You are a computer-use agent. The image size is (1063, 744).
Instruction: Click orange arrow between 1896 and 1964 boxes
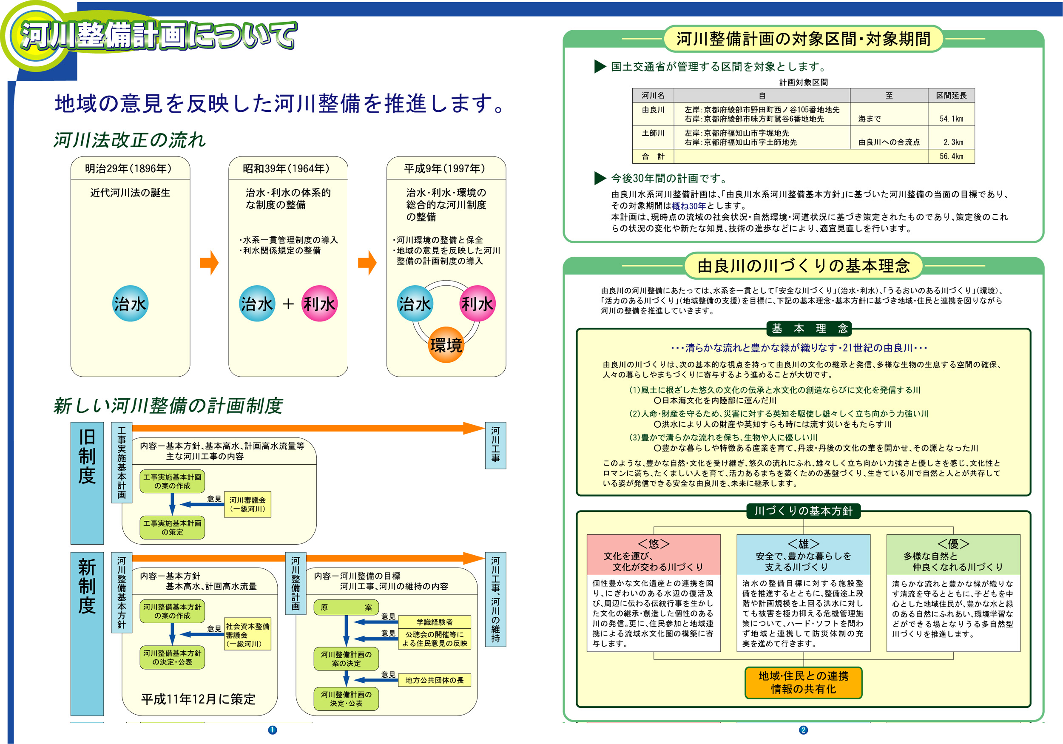pyautogui.click(x=209, y=262)
